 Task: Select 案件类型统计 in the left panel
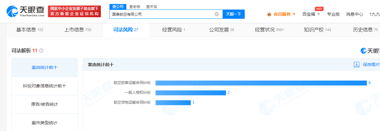[x=45, y=123]
